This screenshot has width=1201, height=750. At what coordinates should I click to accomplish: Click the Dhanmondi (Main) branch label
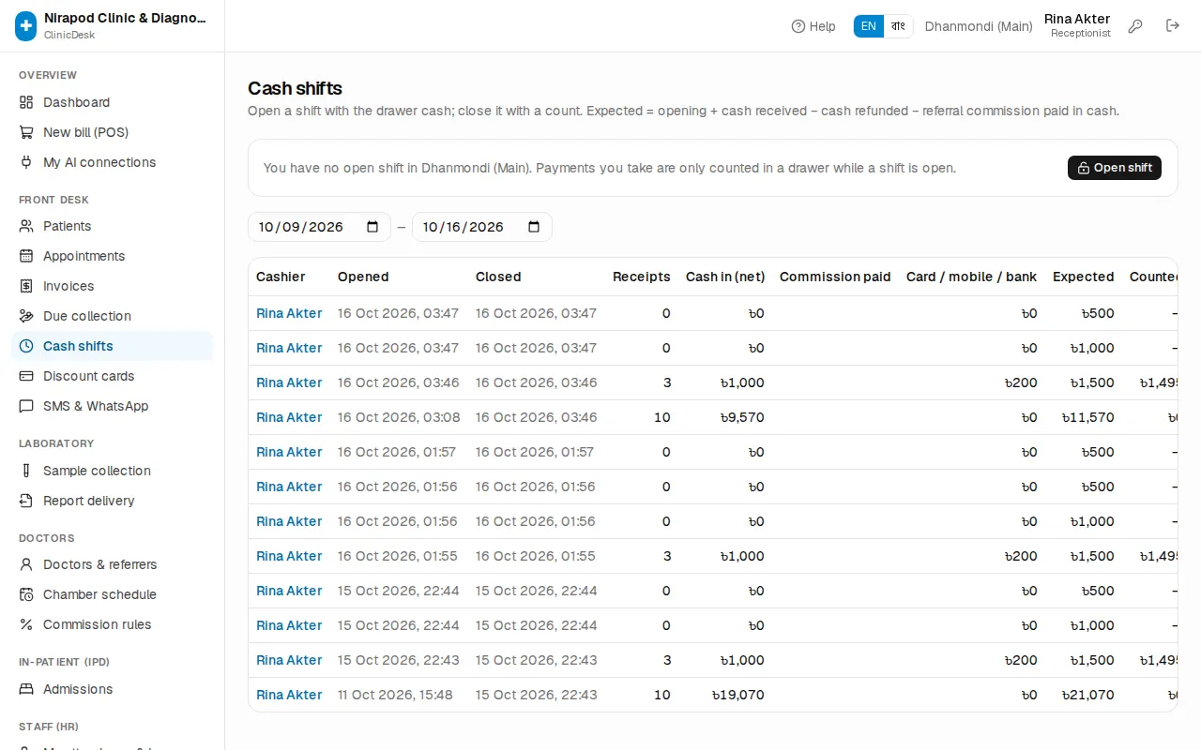(979, 26)
